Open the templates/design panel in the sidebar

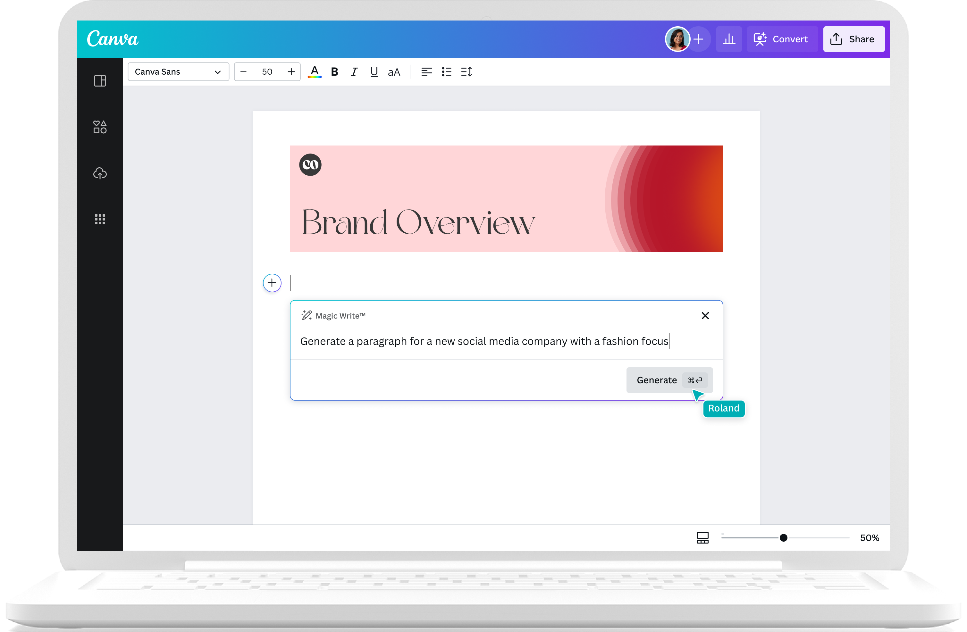coord(100,81)
